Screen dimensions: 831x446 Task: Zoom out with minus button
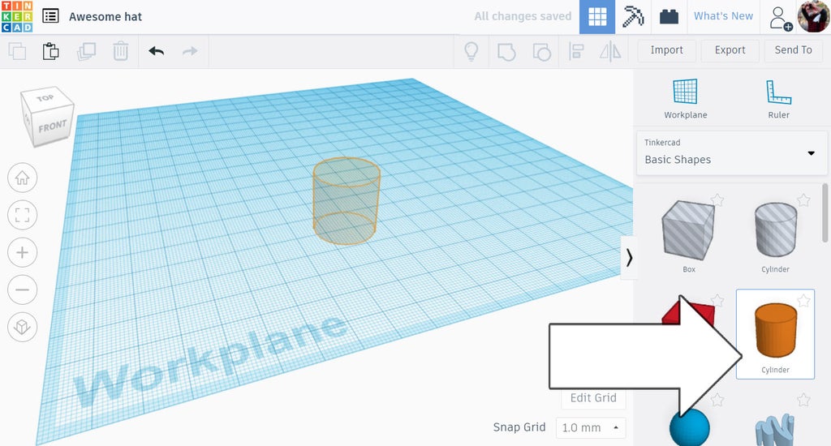point(22,289)
